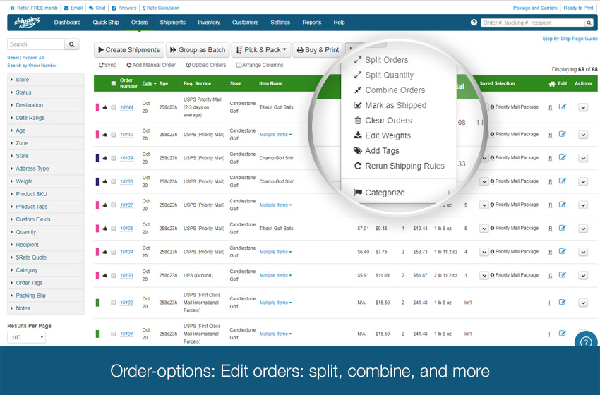This screenshot has height=395, width=600.
Task: Click the green category color of order 10132
Action: coord(97,303)
